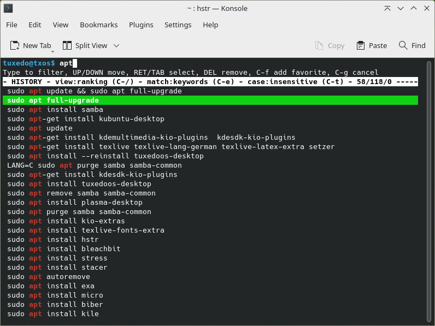The image size is (435, 326).
Task: Select entry installing texlive-lang-german
Action: (x=171, y=147)
